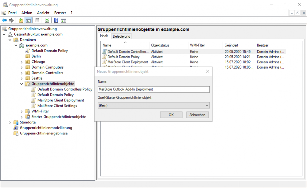
Task: Click the up one level folder icon
Action: pyautogui.click(x=20, y=20)
